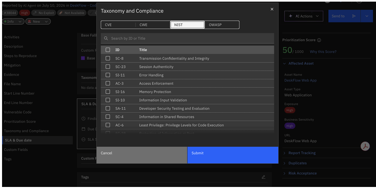Open the Send to split-button arrow
Screen dimensions: 376x189
tap(367, 16)
